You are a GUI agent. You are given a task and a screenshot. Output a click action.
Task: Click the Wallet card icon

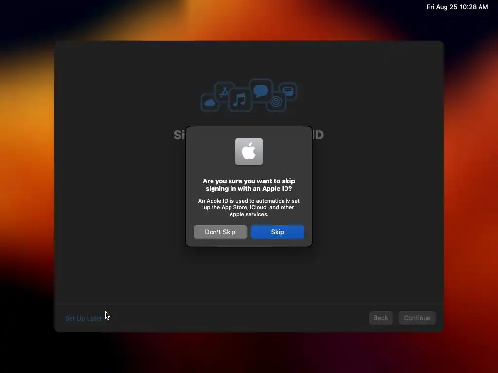[288, 91]
